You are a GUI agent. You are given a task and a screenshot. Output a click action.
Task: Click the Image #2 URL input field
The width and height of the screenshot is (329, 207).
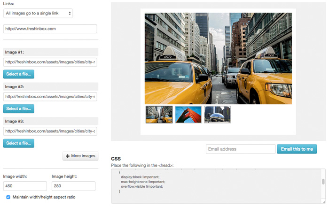50,97
